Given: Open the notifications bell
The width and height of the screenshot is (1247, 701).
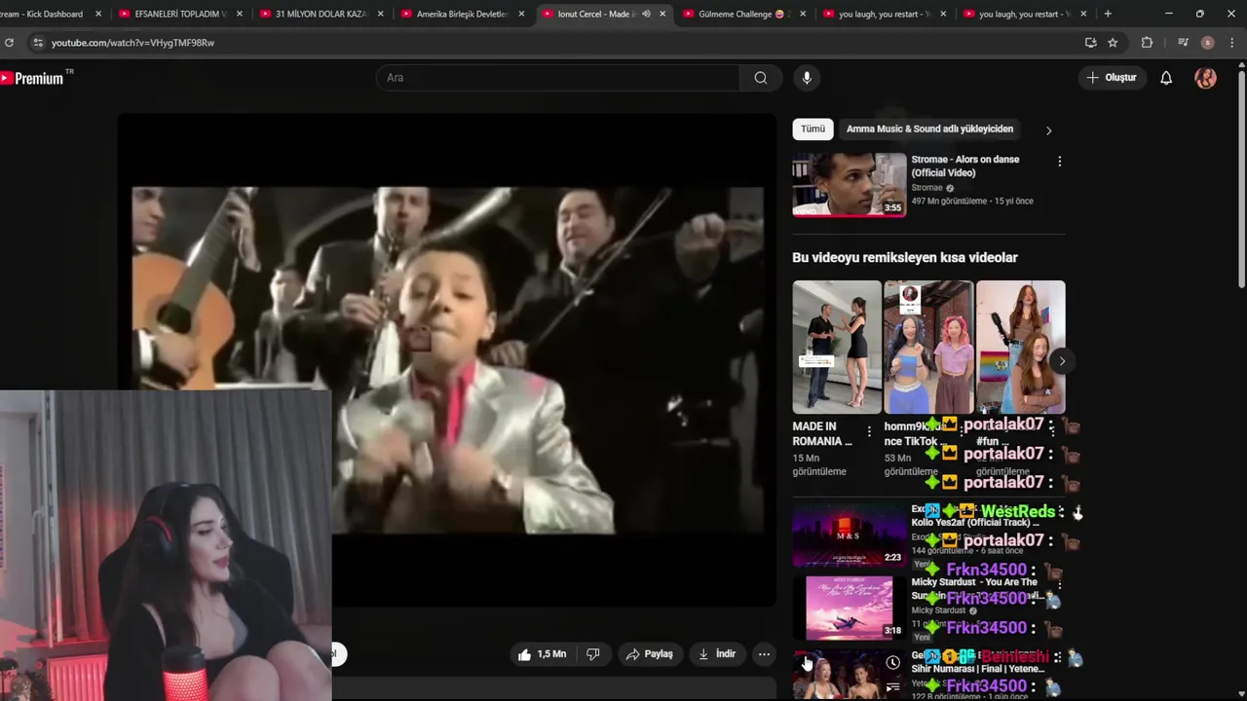Looking at the screenshot, I should point(1166,78).
